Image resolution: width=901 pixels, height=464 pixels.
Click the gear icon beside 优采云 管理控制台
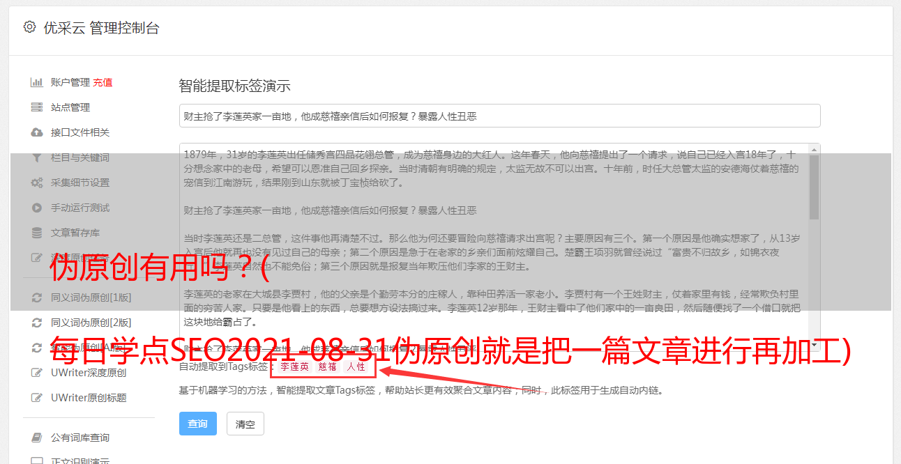(x=29, y=28)
